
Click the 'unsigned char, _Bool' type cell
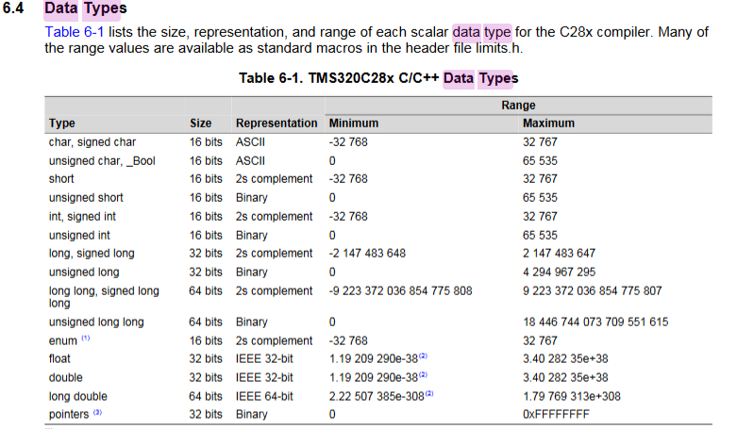tap(102, 161)
